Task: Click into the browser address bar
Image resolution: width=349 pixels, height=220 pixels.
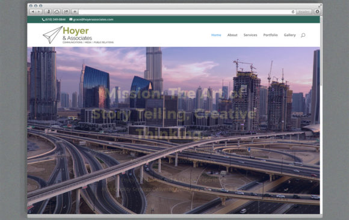Action: pyautogui.click(x=185, y=12)
